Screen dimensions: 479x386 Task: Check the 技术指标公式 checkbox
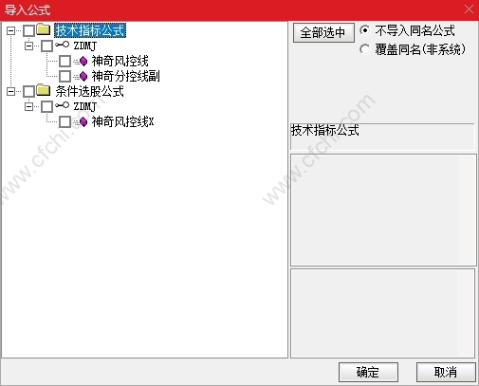click(28, 30)
